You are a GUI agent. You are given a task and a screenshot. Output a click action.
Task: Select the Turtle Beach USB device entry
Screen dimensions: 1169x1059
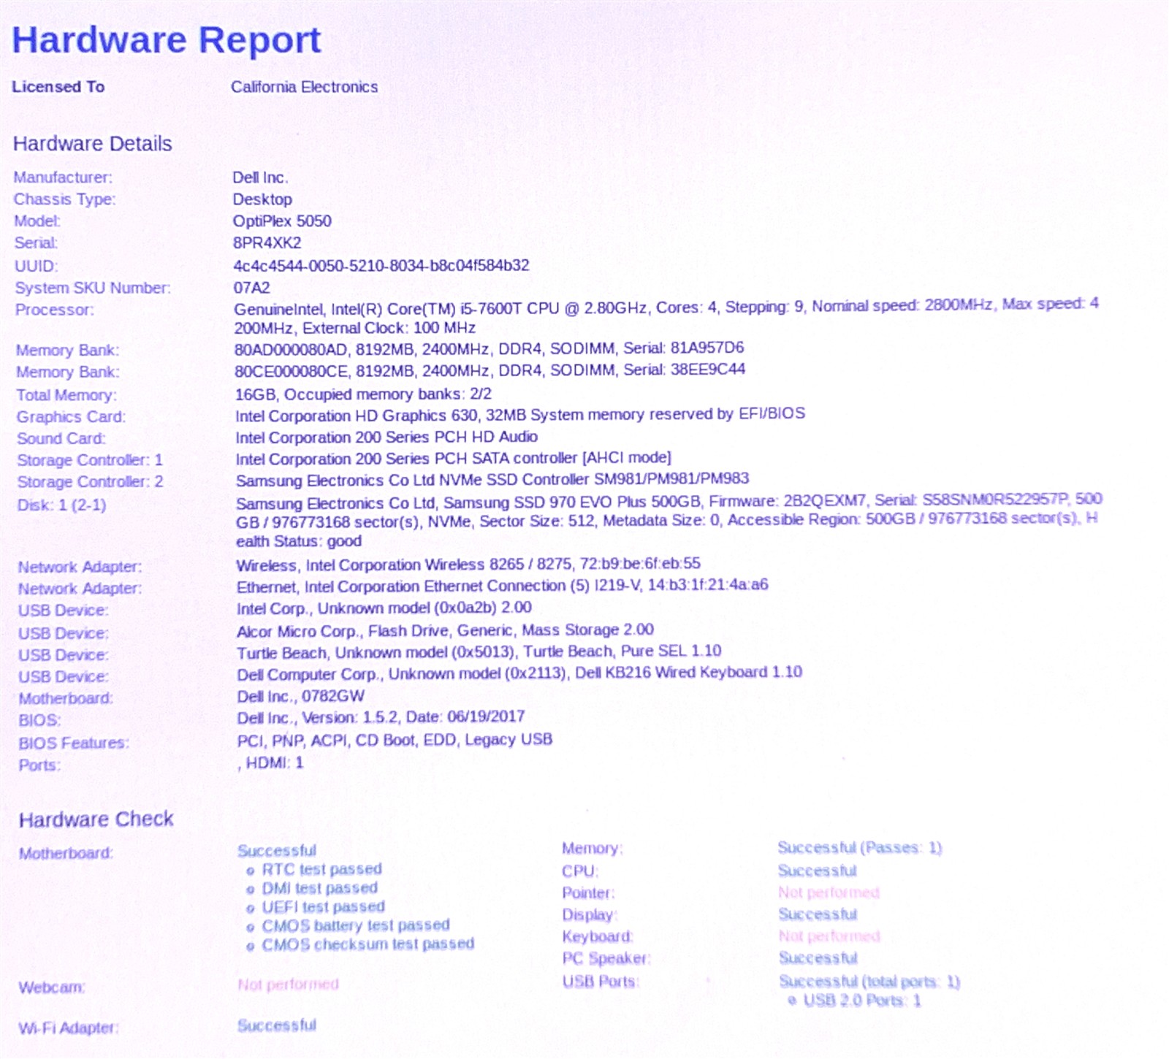(x=479, y=651)
